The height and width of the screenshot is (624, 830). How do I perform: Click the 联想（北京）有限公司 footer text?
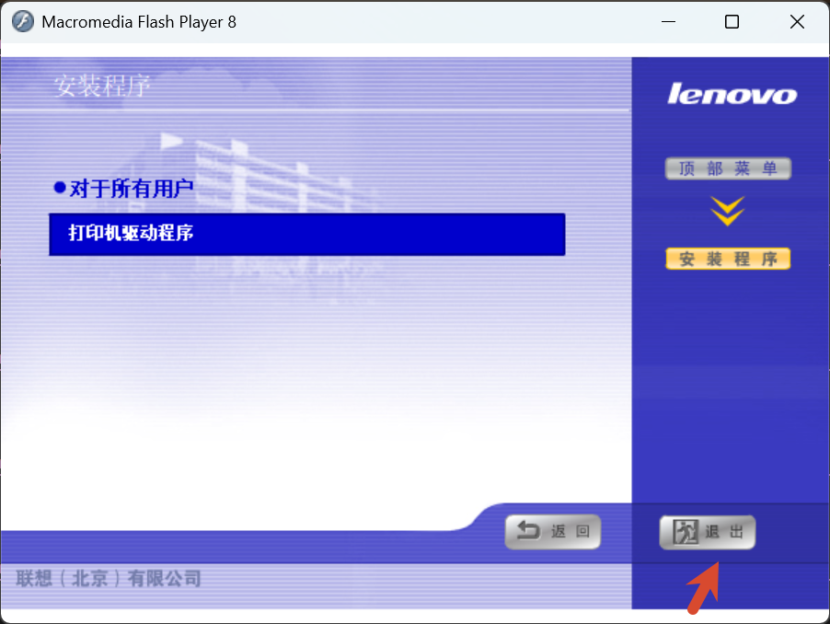click(x=109, y=579)
